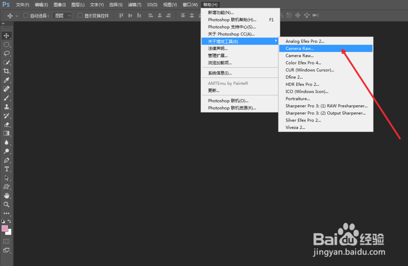Choose 新增功能(N)... from Help menu

[240, 13]
